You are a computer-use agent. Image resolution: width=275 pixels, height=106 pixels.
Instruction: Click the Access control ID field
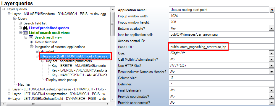tap(221, 41)
